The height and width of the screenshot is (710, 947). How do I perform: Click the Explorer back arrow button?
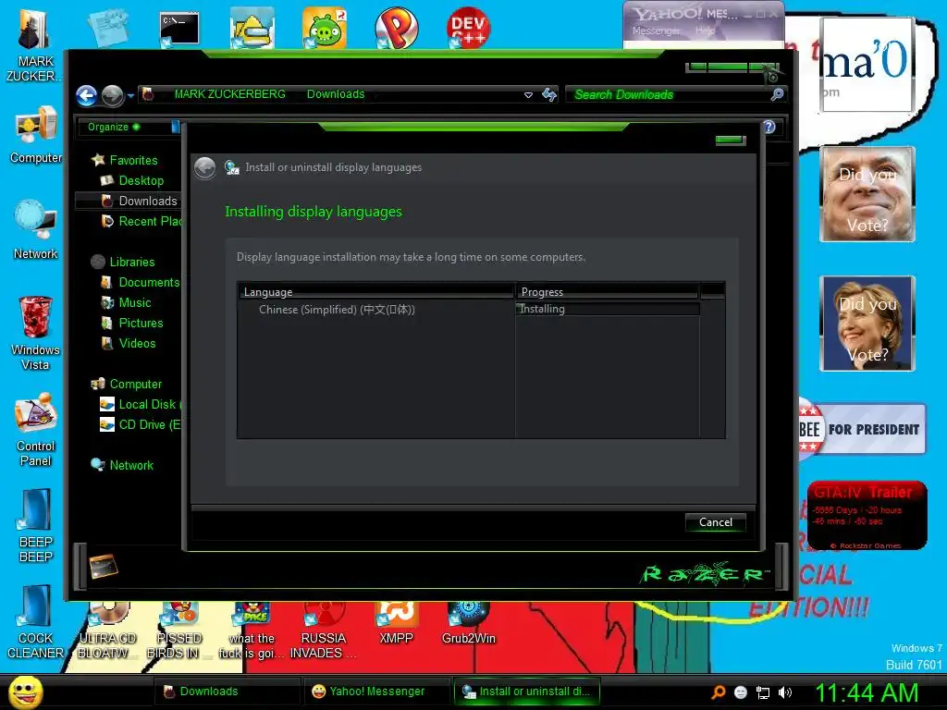tap(87, 95)
